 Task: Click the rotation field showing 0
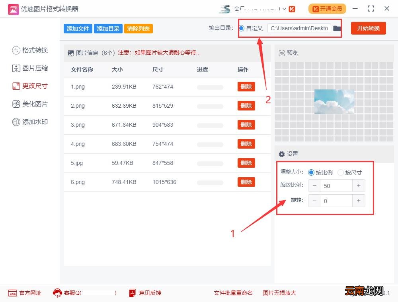click(x=337, y=201)
